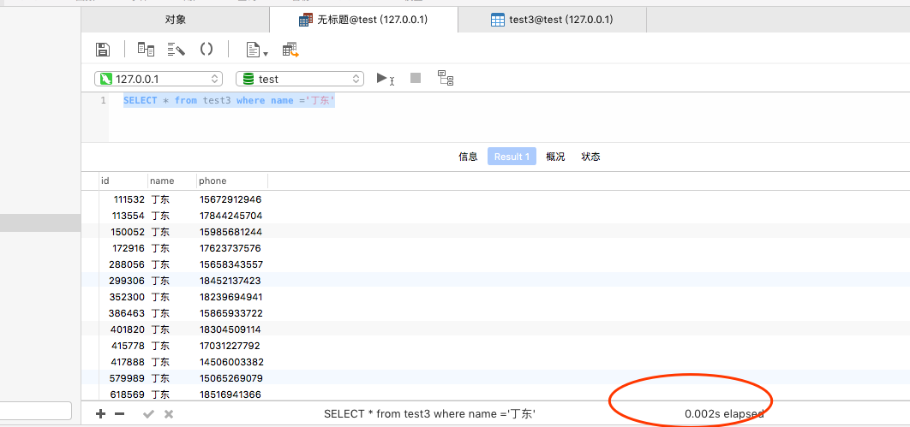Open the 127.0.0.1 connection dropdown
The image size is (910, 427).
pyautogui.click(x=159, y=79)
